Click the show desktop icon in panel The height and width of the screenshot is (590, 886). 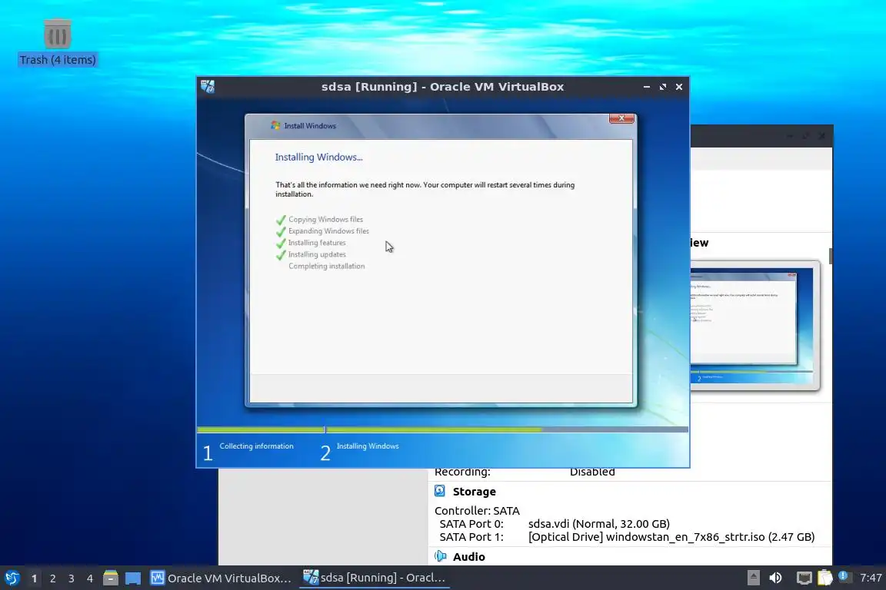click(x=133, y=578)
